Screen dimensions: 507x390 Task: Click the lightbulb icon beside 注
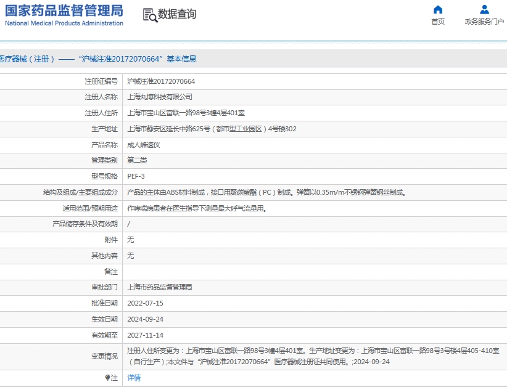108,378
